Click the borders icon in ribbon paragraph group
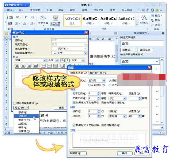Viewport: 171px width, 159px height. (x=31, y=23)
